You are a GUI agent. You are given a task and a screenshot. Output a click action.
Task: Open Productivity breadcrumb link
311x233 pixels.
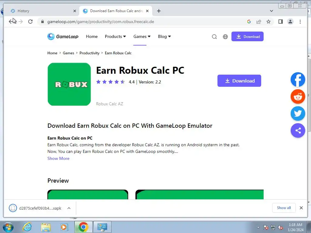click(x=90, y=53)
